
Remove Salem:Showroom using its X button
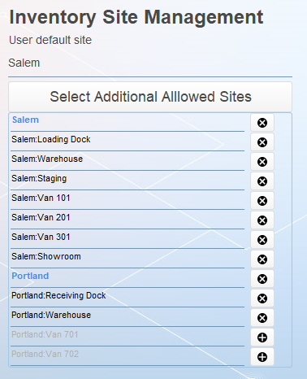(x=262, y=259)
